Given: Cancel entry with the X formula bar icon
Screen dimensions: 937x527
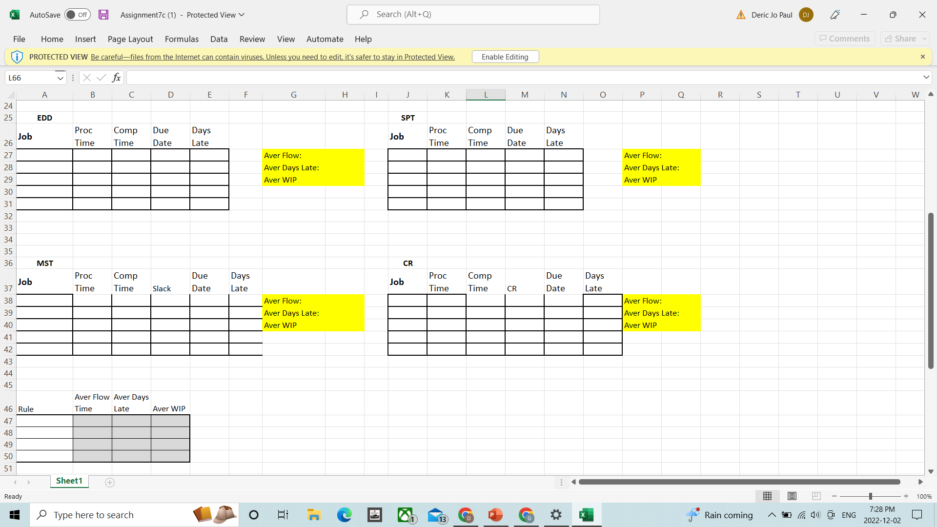Looking at the screenshot, I should point(86,77).
